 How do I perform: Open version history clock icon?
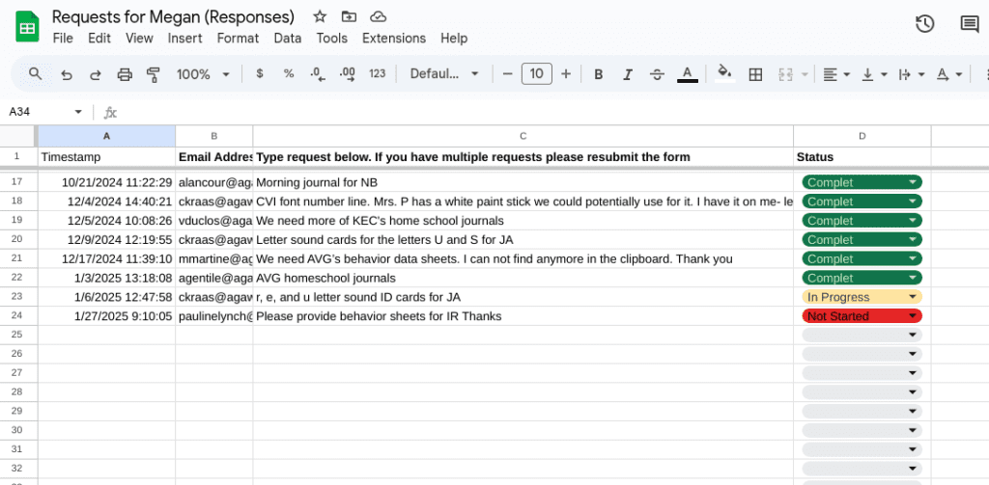click(924, 24)
